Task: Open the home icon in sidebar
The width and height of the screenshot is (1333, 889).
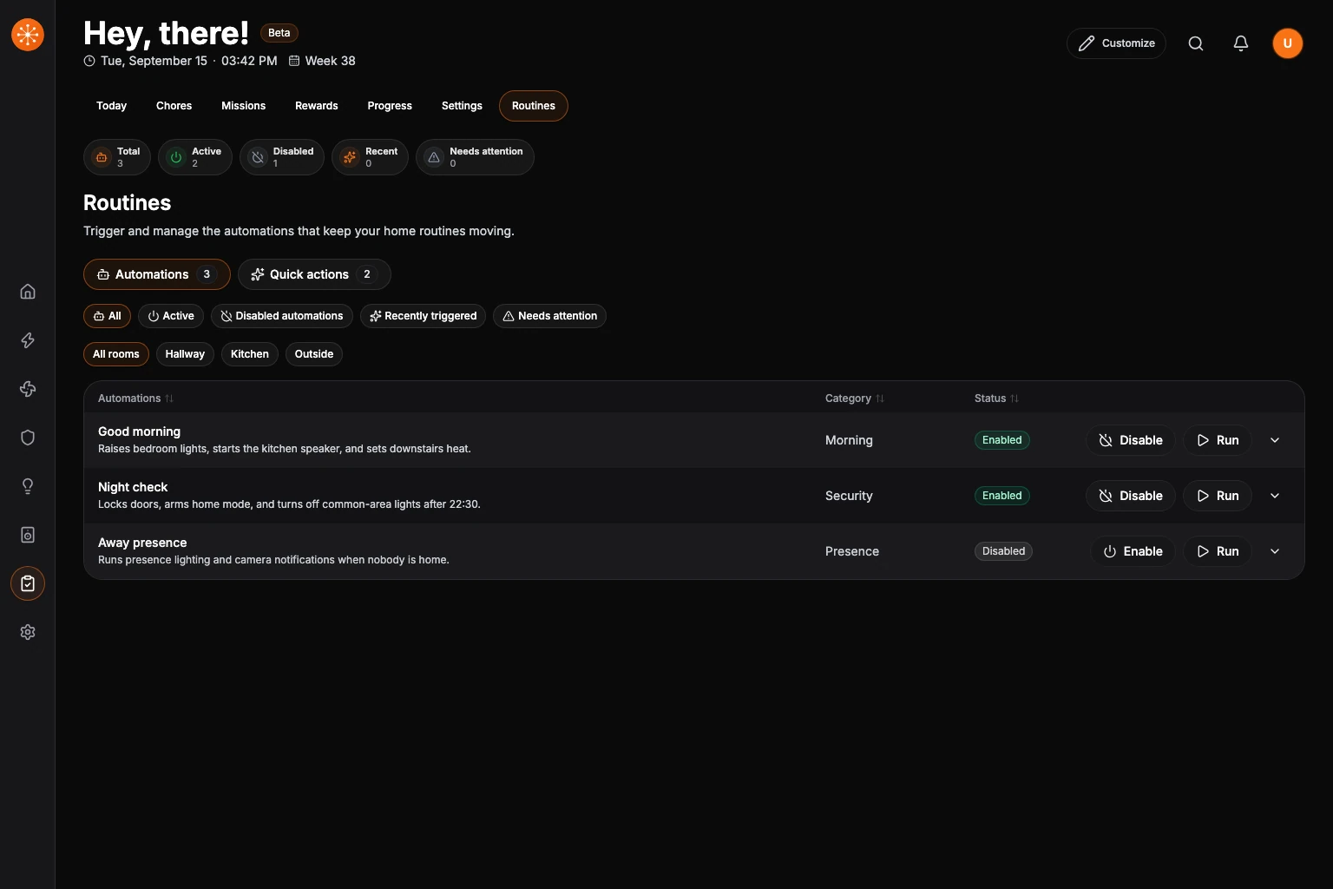Action: [x=28, y=292]
